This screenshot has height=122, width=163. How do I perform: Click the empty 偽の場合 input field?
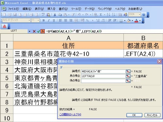(103, 81)
